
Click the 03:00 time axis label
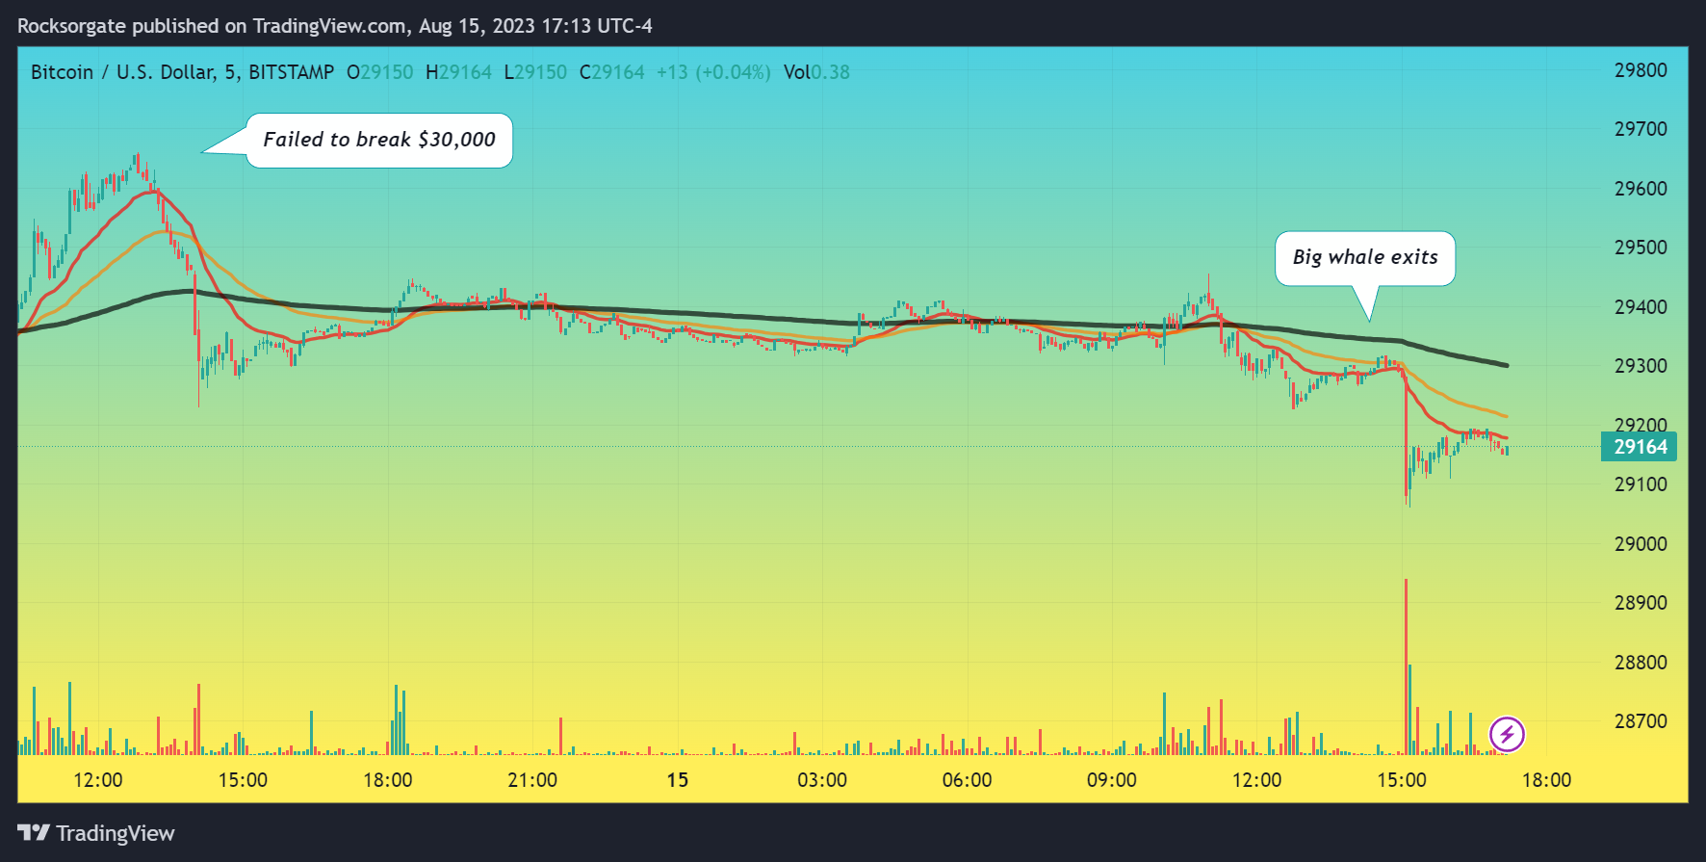tap(822, 780)
